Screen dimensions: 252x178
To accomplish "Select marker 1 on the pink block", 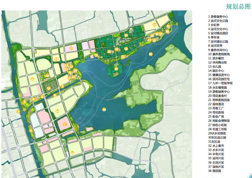I will coord(65,124).
